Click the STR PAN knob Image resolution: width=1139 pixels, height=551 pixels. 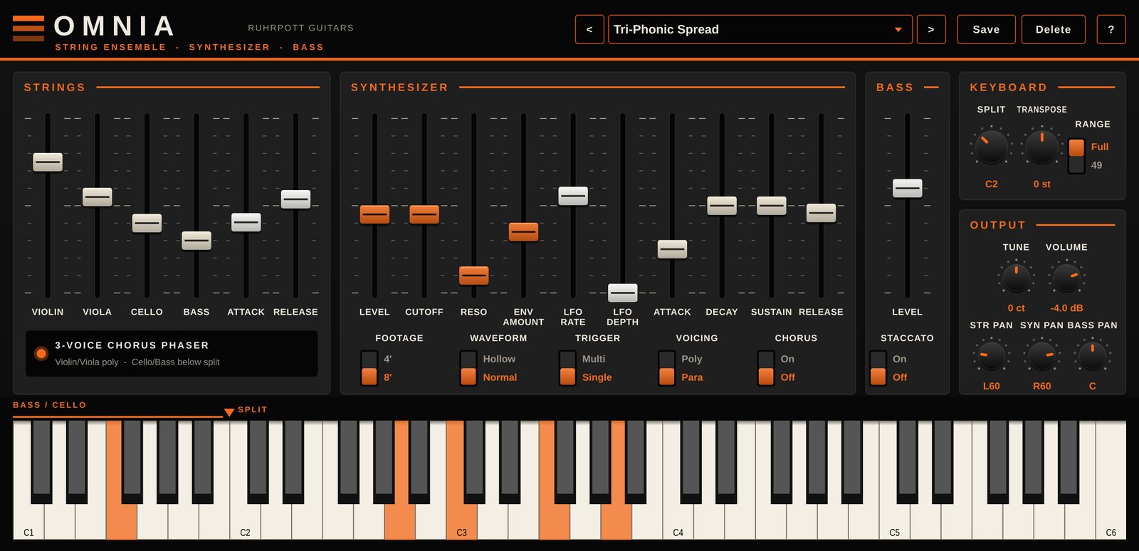pos(991,355)
